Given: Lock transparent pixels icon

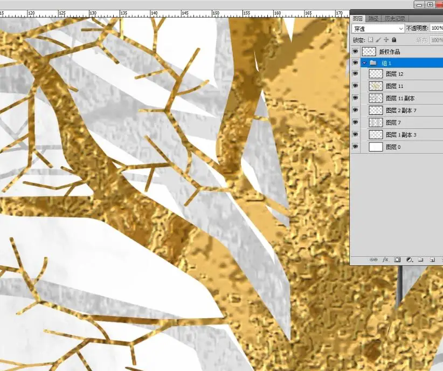Looking at the screenshot, I should (371, 40).
